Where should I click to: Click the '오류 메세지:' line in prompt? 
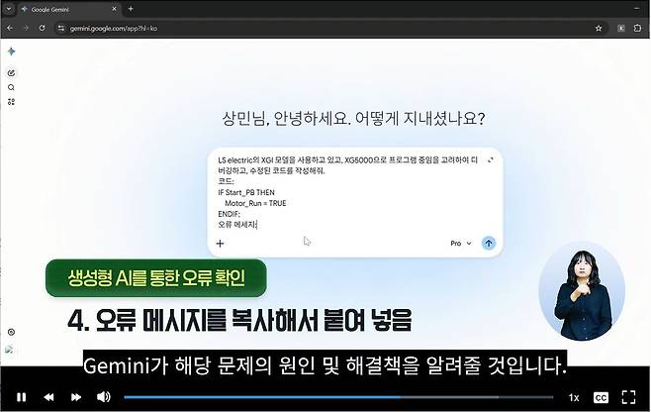pos(237,225)
